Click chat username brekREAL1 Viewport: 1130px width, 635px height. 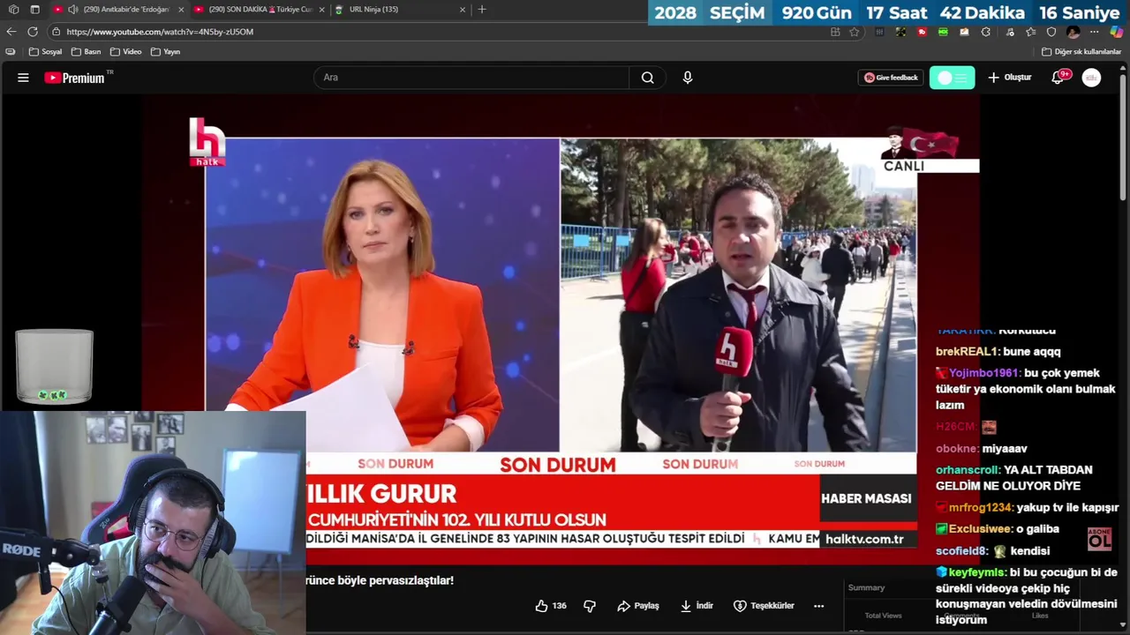967,352
